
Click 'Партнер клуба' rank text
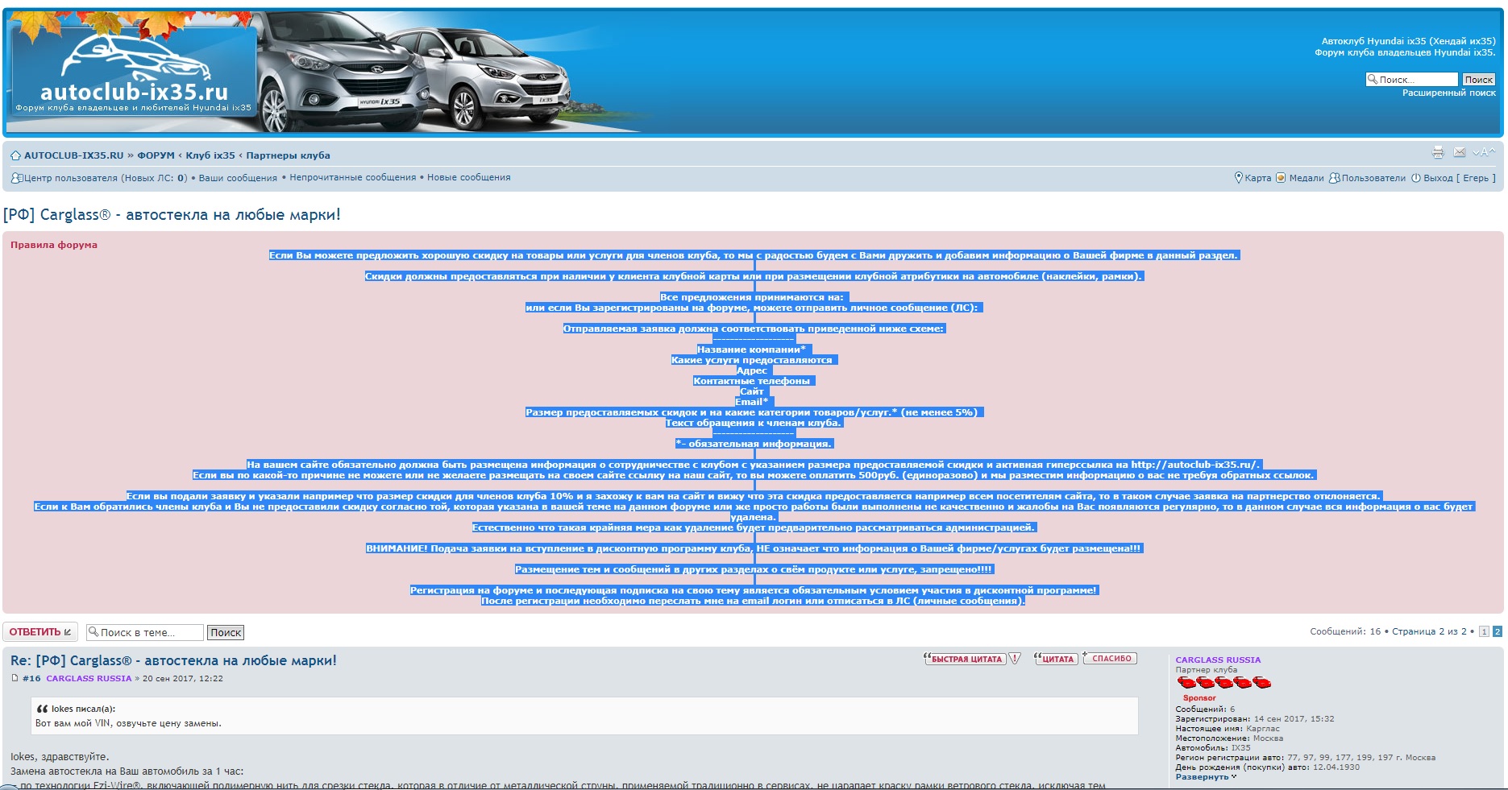[1206, 670]
